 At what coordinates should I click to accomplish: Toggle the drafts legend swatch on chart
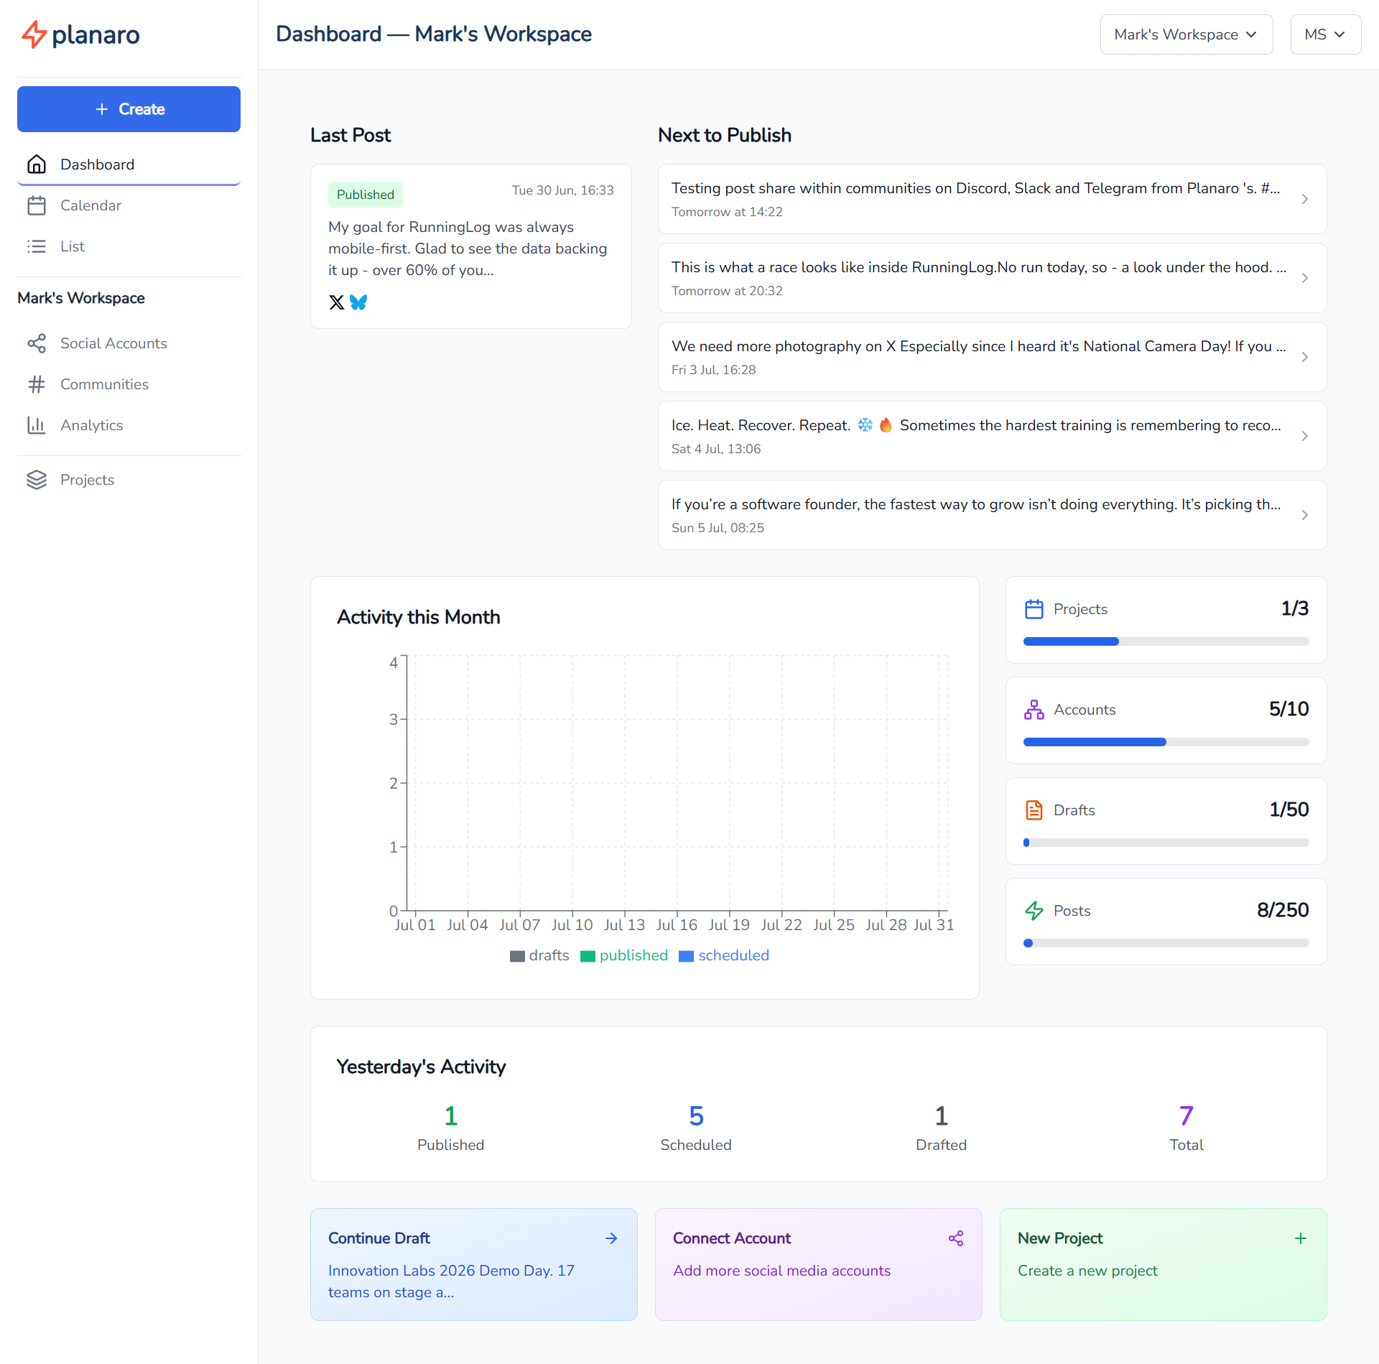click(517, 956)
